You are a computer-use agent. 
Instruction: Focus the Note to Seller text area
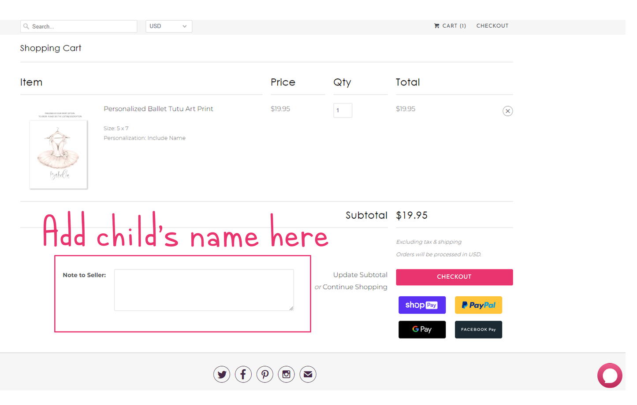point(204,290)
